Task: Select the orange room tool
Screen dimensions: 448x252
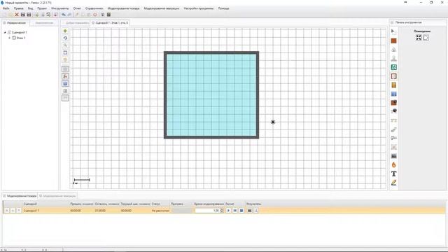Action: pyautogui.click(x=393, y=41)
